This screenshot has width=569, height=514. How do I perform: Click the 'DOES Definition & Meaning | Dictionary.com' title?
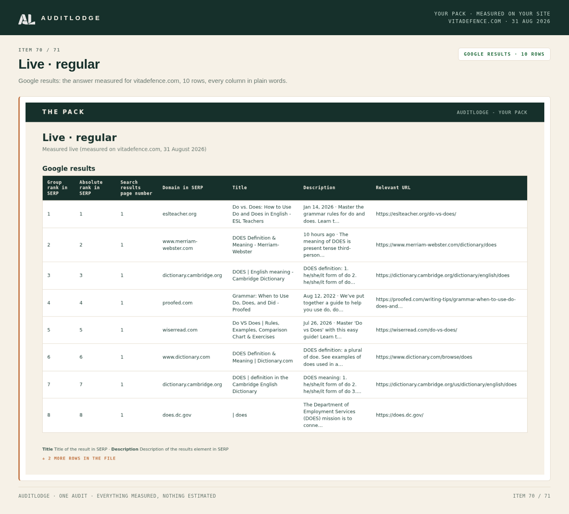pos(263,357)
